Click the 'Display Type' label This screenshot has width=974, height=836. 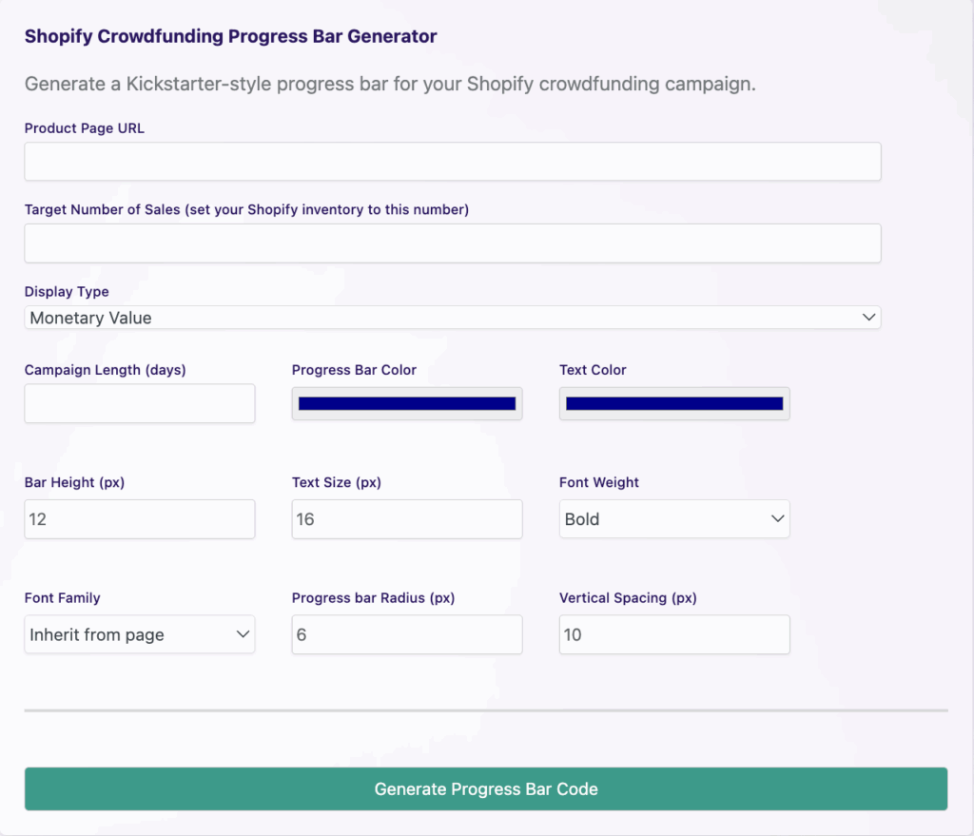[67, 292]
